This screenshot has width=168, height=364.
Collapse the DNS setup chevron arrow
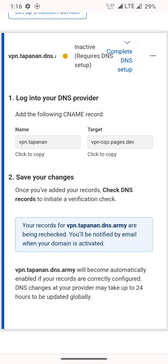tap(127, 43)
